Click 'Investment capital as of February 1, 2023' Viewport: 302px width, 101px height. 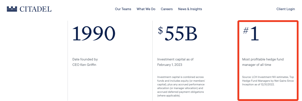pyautogui.click(x=175, y=62)
